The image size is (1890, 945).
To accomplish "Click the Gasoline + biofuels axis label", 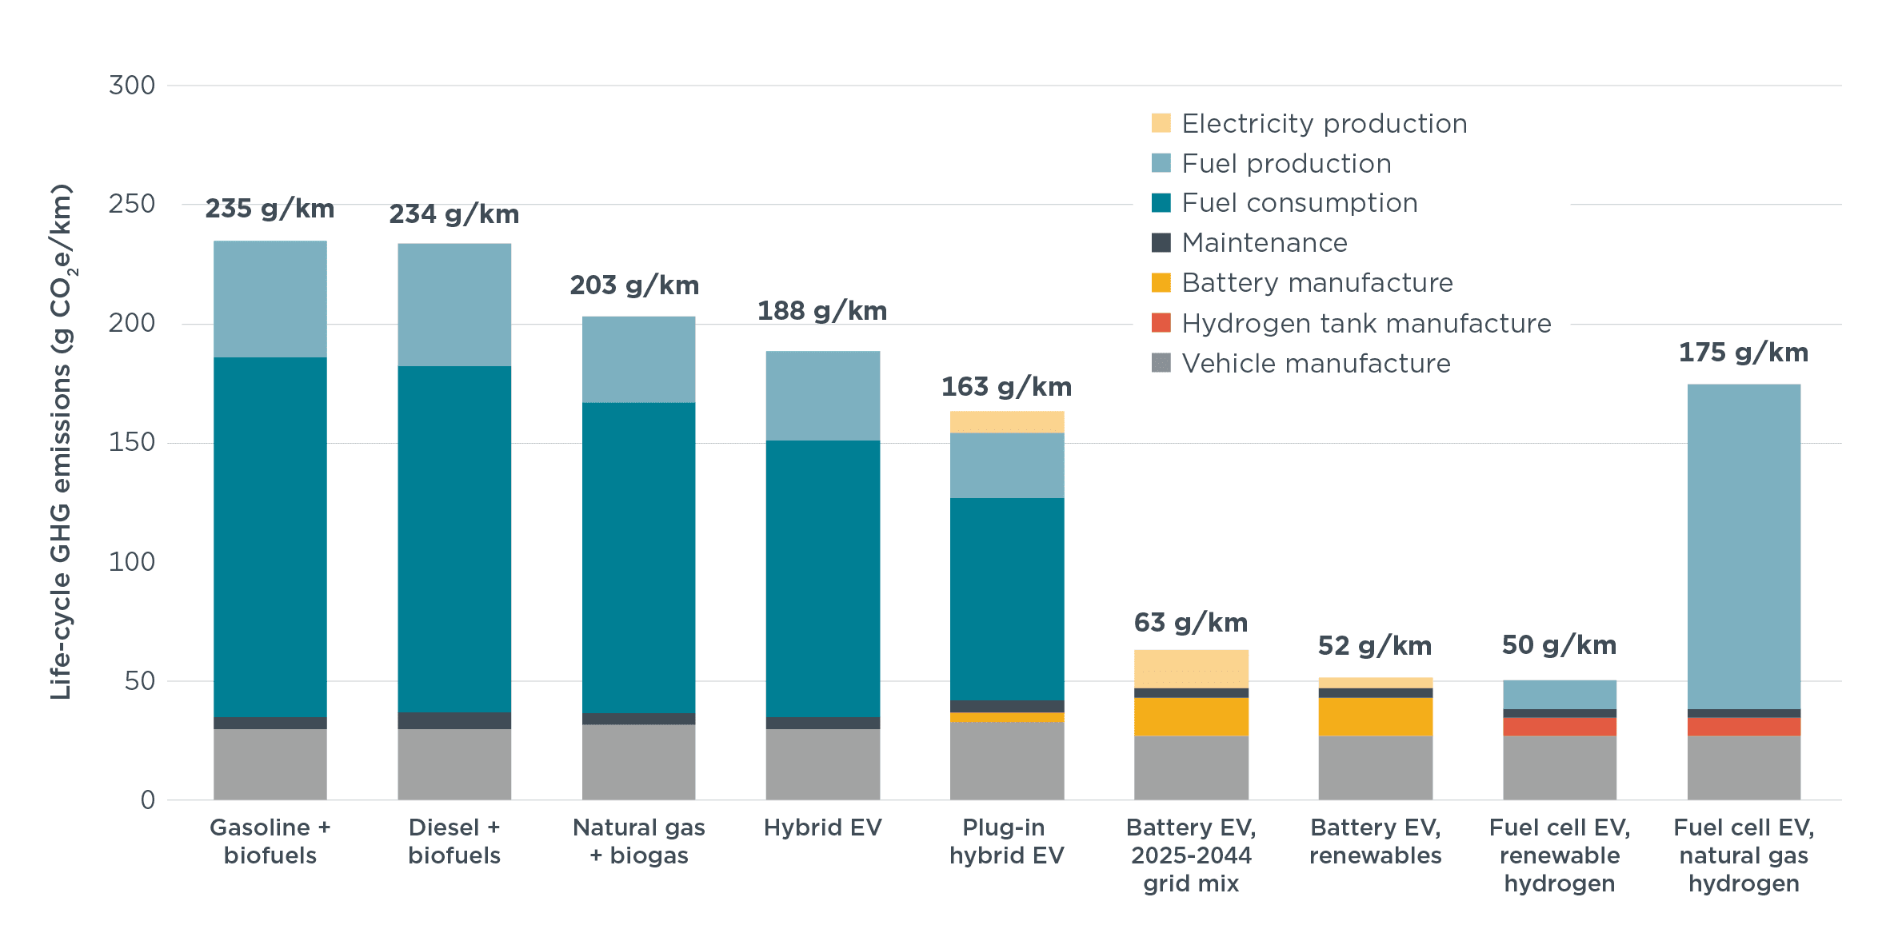I will click(x=270, y=841).
